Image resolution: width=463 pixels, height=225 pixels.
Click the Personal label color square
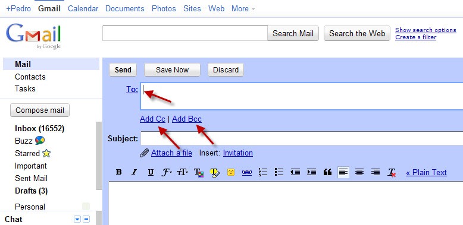[x=86, y=206]
